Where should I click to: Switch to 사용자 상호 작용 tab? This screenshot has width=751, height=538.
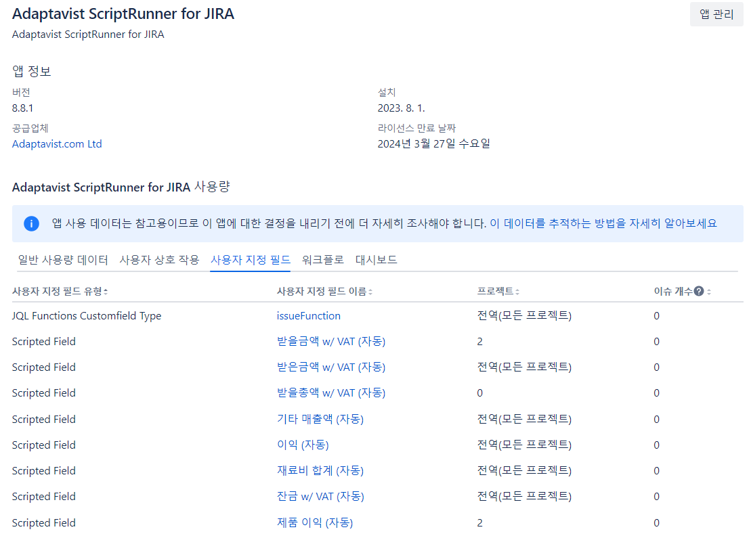click(x=160, y=260)
